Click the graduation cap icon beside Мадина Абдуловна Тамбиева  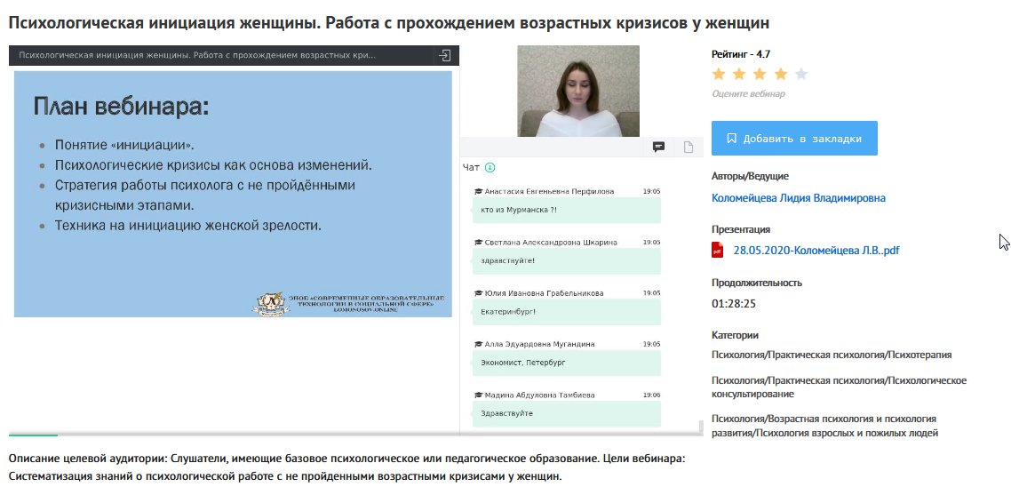click(x=478, y=395)
